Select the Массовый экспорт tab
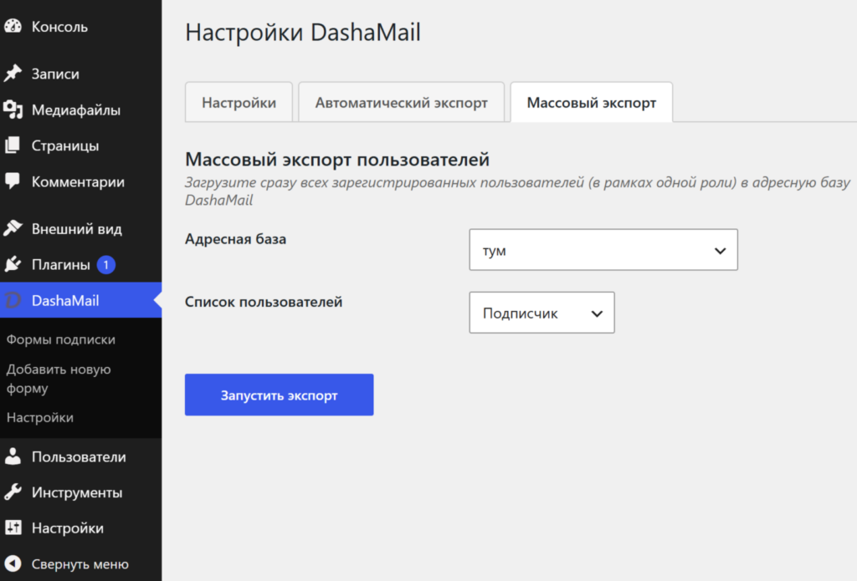This screenshot has width=857, height=581. [592, 102]
